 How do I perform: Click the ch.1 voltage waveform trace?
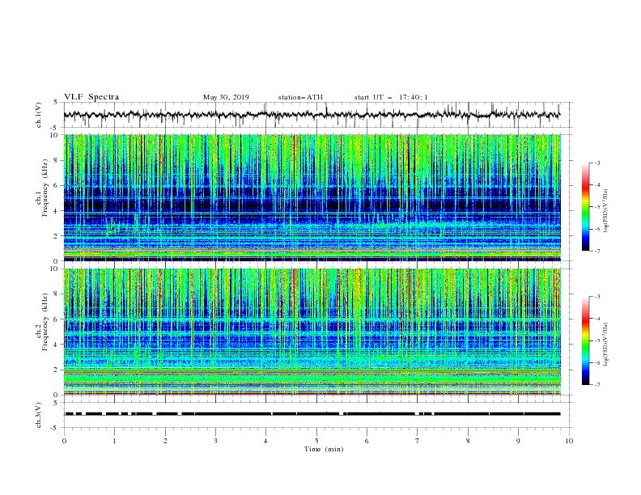click(312, 115)
